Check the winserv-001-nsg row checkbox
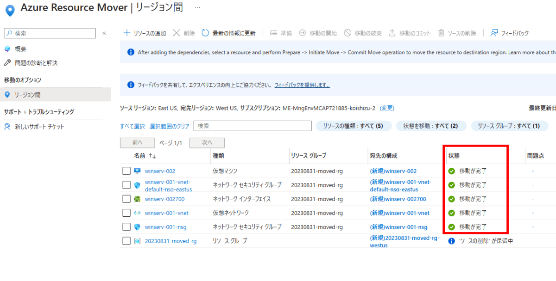This screenshot has width=556, height=281. (x=126, y=227)
